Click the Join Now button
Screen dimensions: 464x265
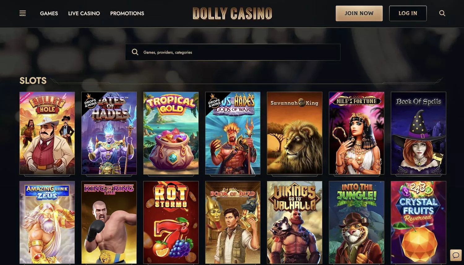pos(359,13)
